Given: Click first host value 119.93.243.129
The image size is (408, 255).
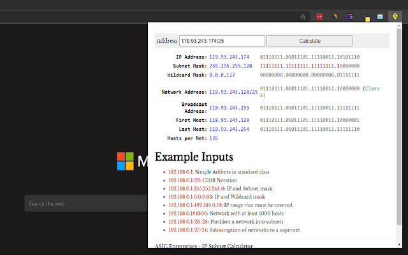Looking at the screenshot, I should (x=229, y=120).
